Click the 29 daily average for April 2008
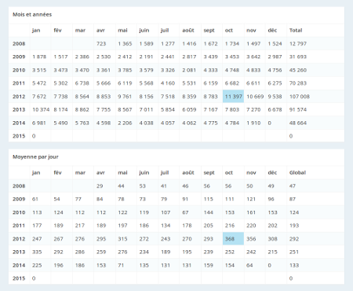Viewport: 353px width, 291px height. (x=100, y=186)
